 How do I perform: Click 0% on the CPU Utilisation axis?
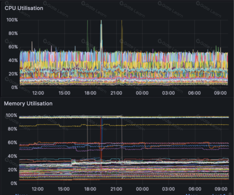[x=14, y=87]
